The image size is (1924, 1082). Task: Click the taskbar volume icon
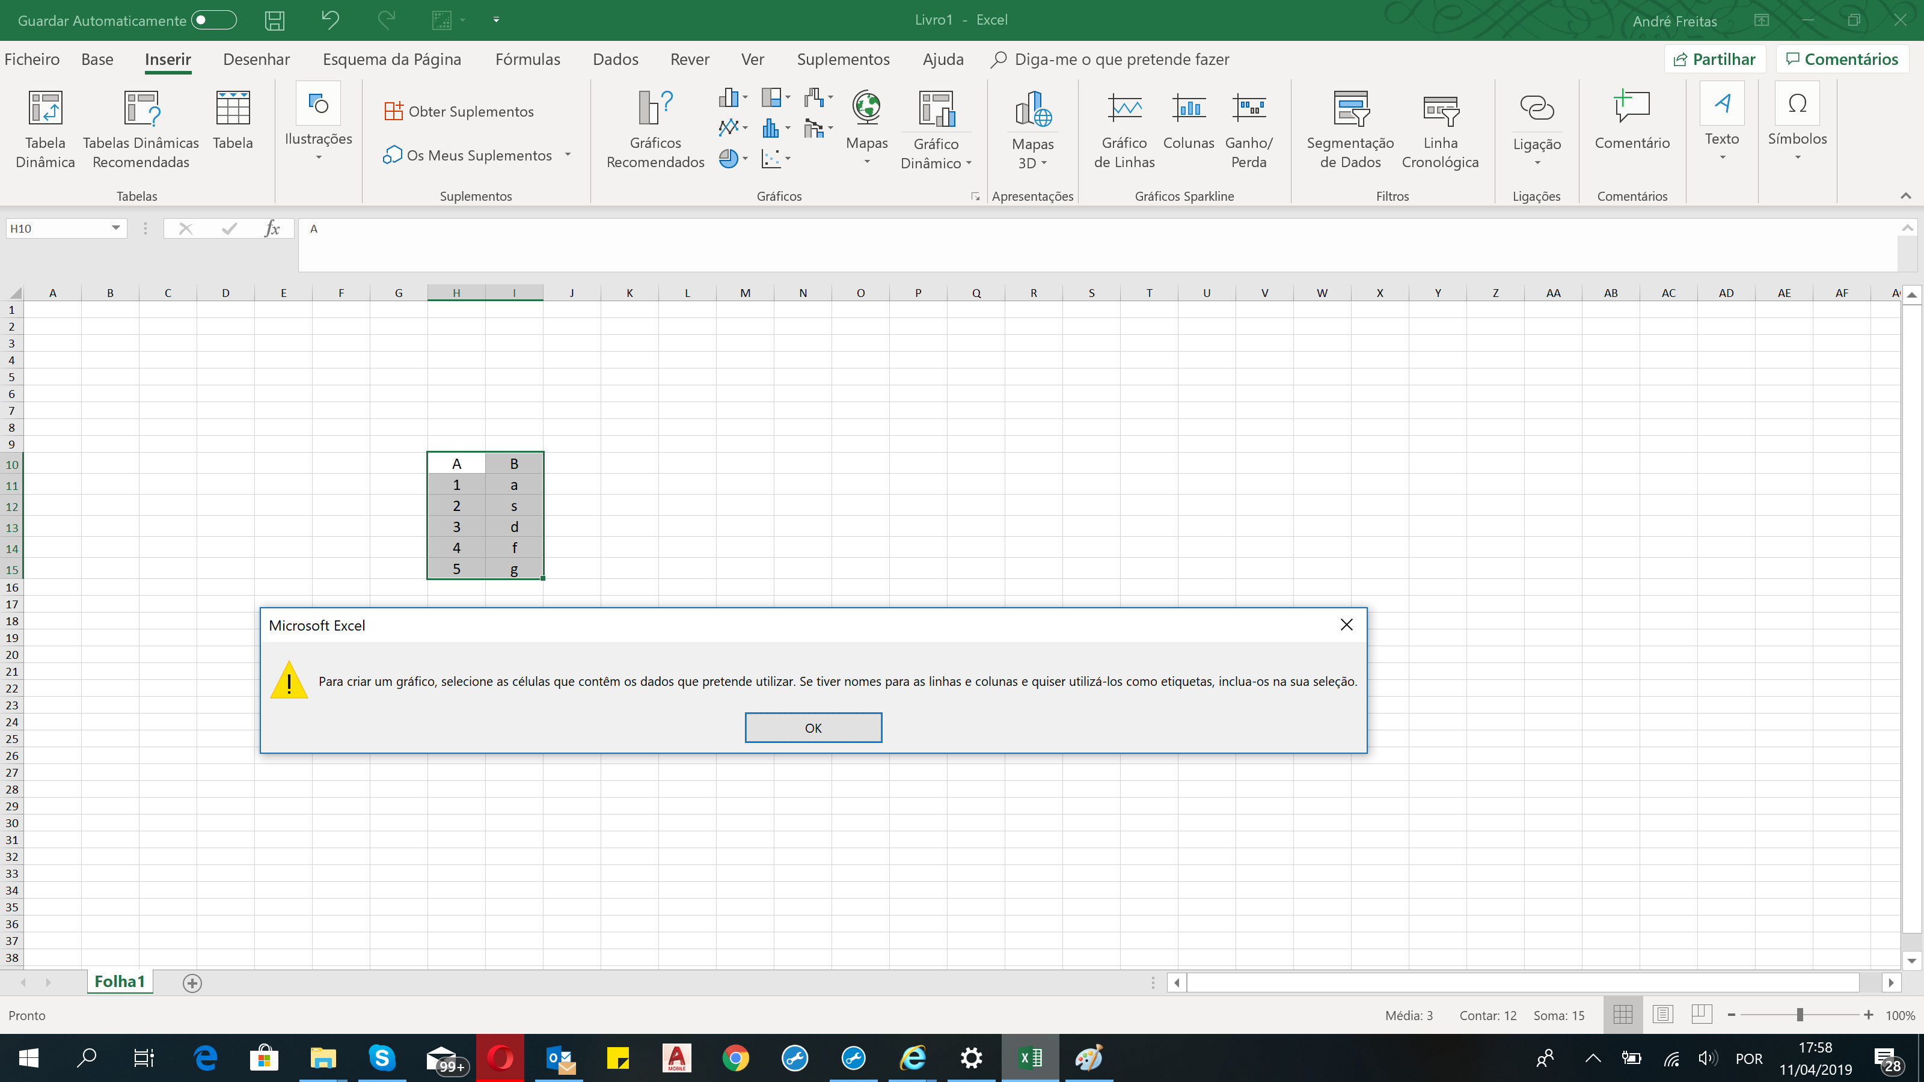(1707, 1058)
